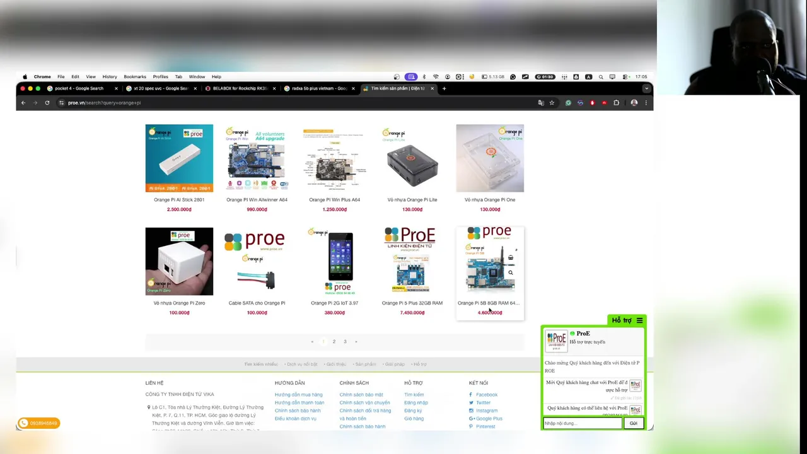Open new tab with plus button

pos(444,88)
